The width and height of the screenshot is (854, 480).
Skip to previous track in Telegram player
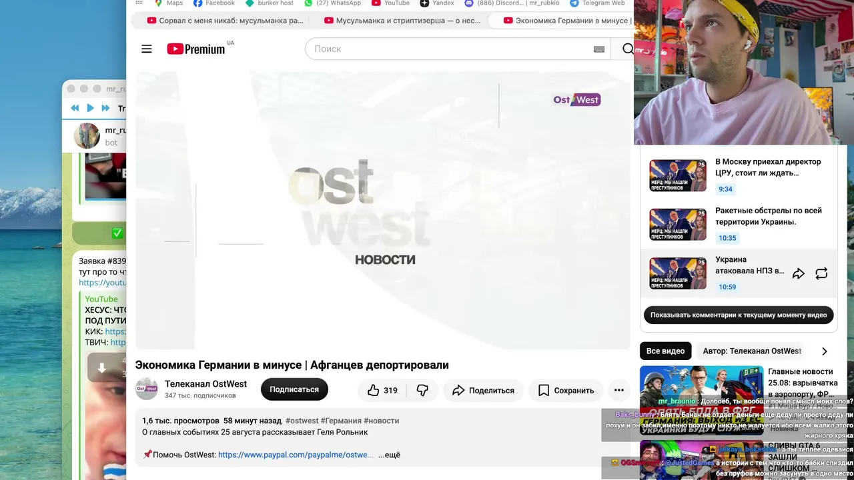pyautogui.click(x=75, y=108)
